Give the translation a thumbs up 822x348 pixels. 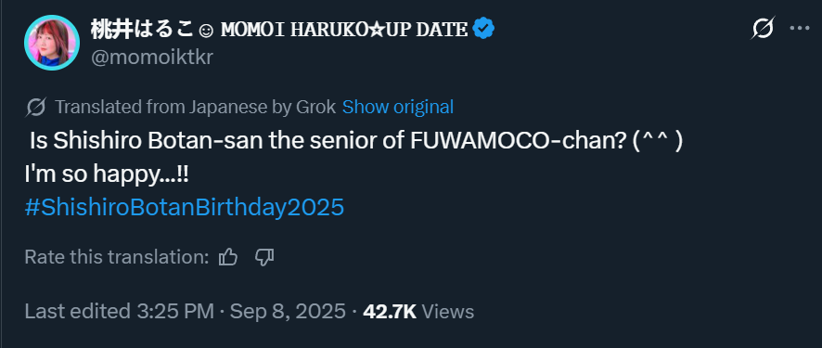[x=228, y=257]
